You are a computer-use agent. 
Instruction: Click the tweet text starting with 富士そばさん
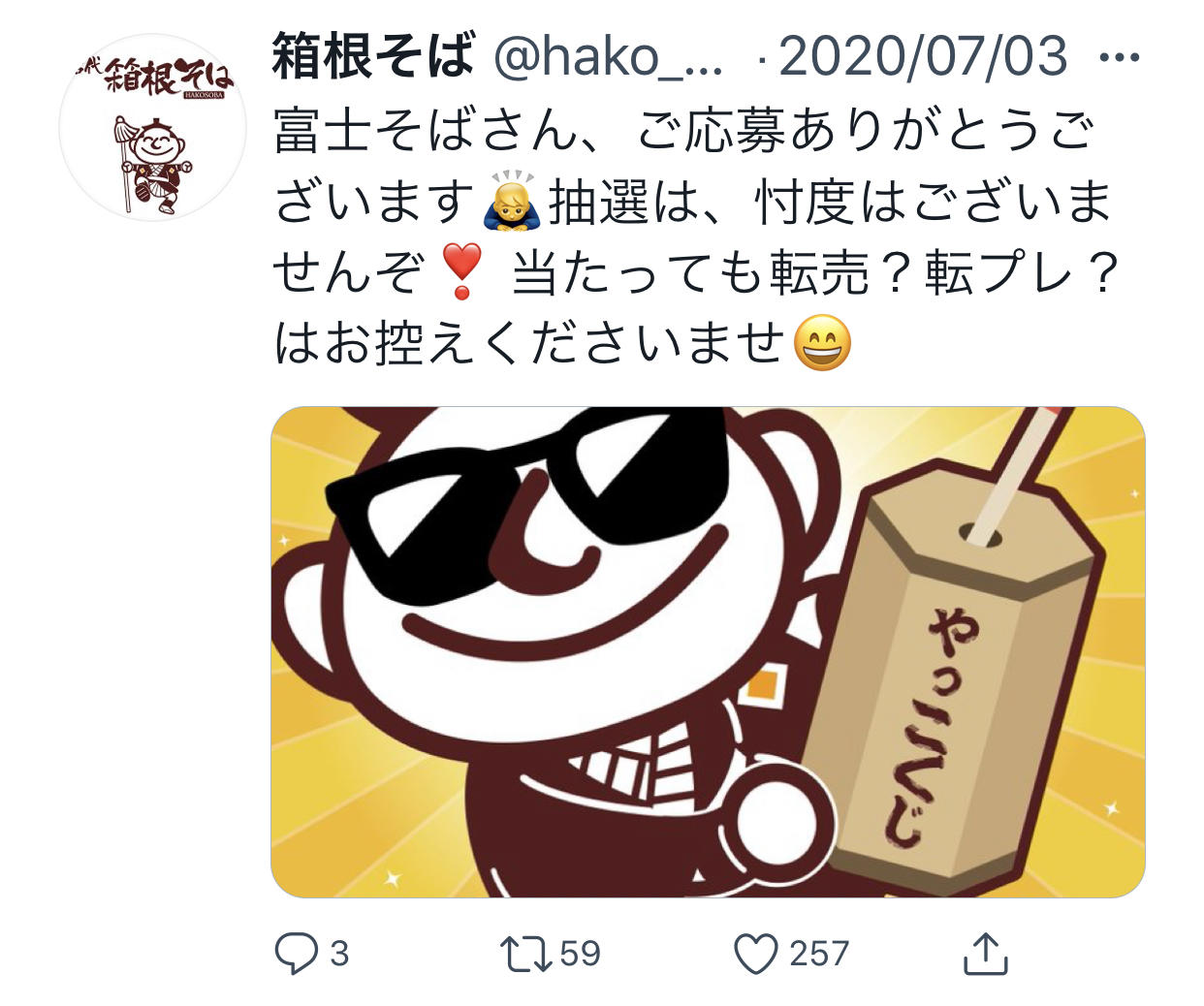696,237
